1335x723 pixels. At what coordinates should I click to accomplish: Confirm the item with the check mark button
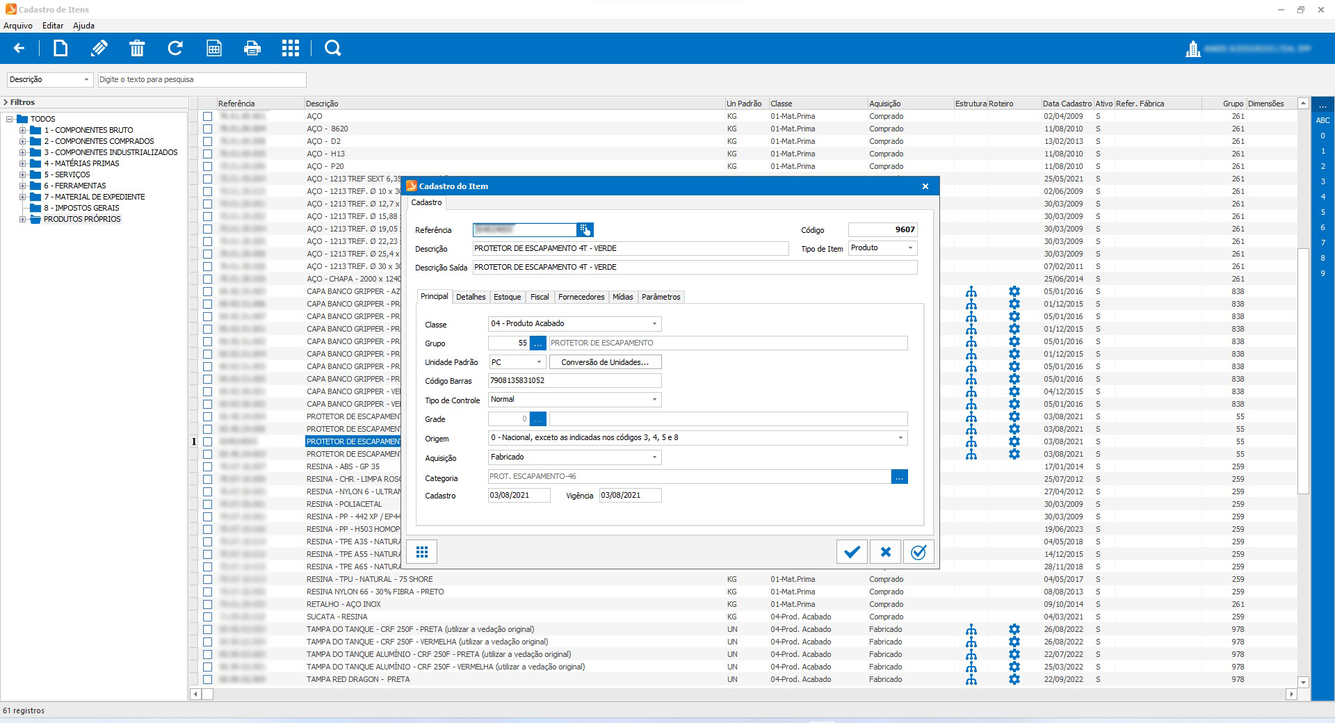click(x=852, y=552)
